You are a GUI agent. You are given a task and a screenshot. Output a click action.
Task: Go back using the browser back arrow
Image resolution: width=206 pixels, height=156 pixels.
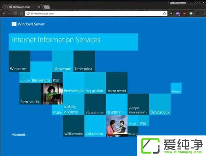pyautogui.click(x=4, y=13)
